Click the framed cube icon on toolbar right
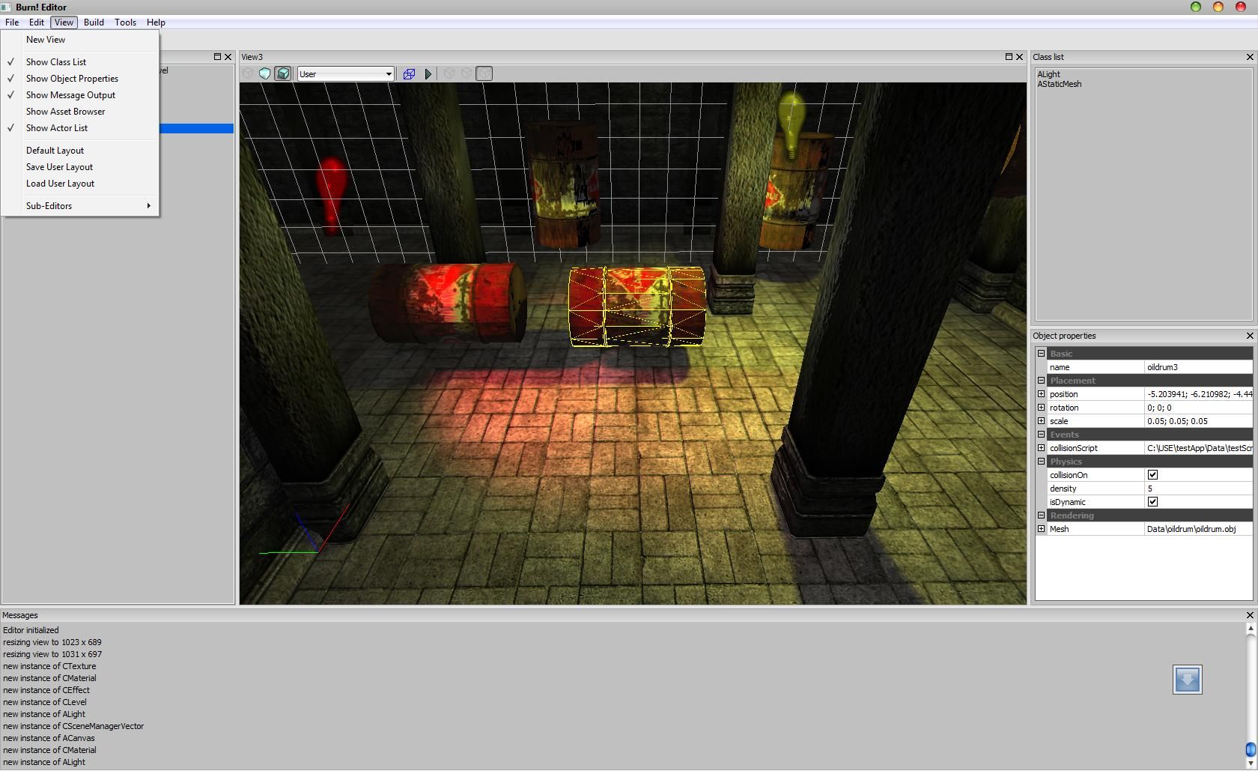This screenshot has height=771, width=1258. click(x=484, y=73)
